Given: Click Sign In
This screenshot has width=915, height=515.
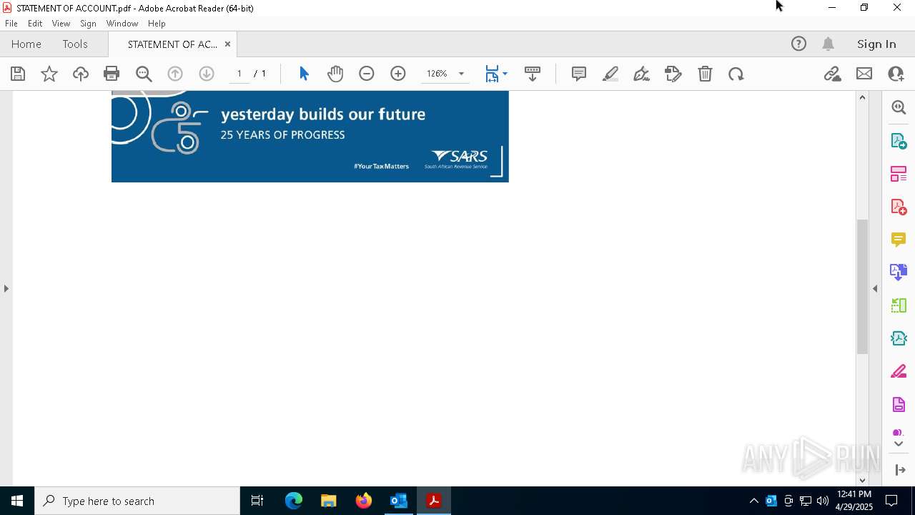Looking at the screenshot, I should [876, 44].
